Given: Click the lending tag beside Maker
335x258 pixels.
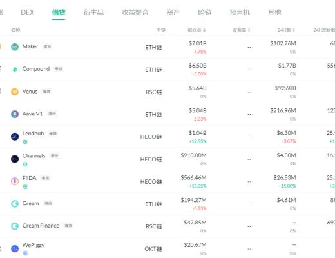Looking at the screenshot, I should click(47, 46).
